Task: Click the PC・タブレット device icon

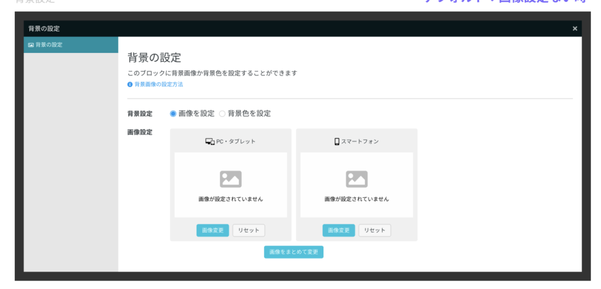Action: (210, 142)
